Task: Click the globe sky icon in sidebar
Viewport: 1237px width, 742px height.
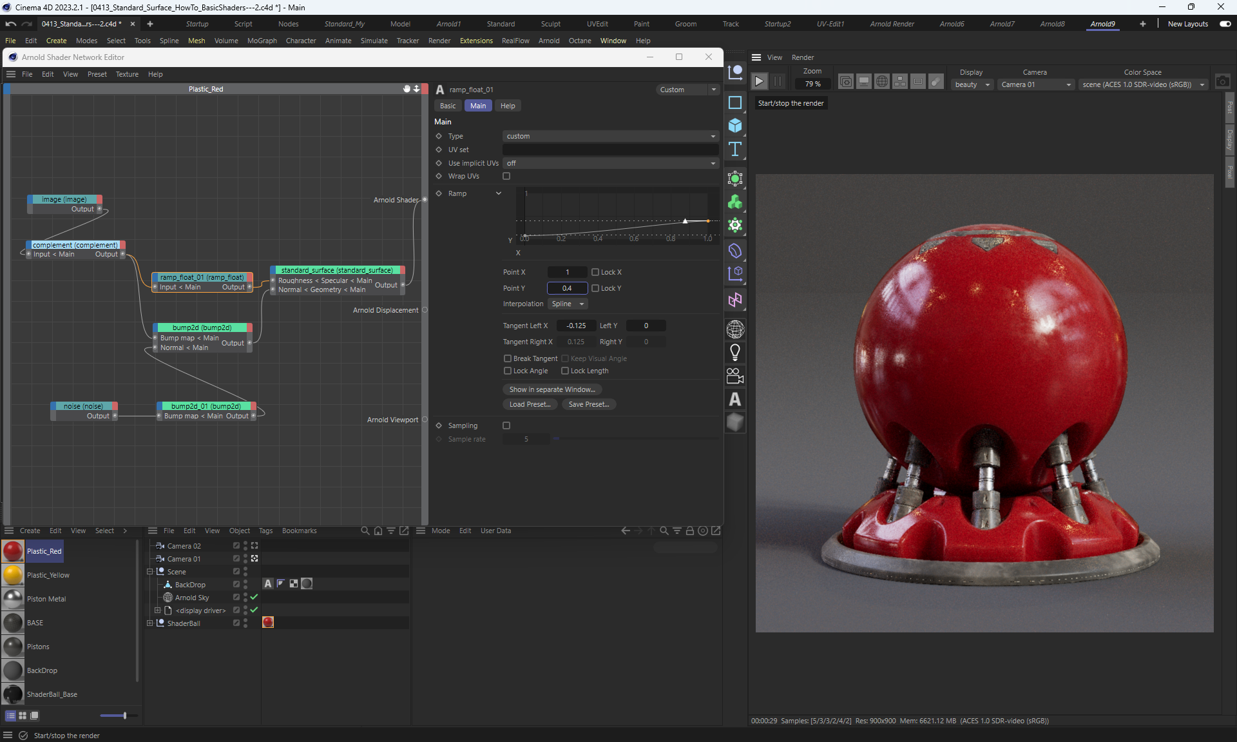Action: tap(735, 329)
